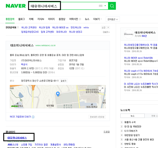
Task: Click related search 대유위니아
Action: (62, 32)
